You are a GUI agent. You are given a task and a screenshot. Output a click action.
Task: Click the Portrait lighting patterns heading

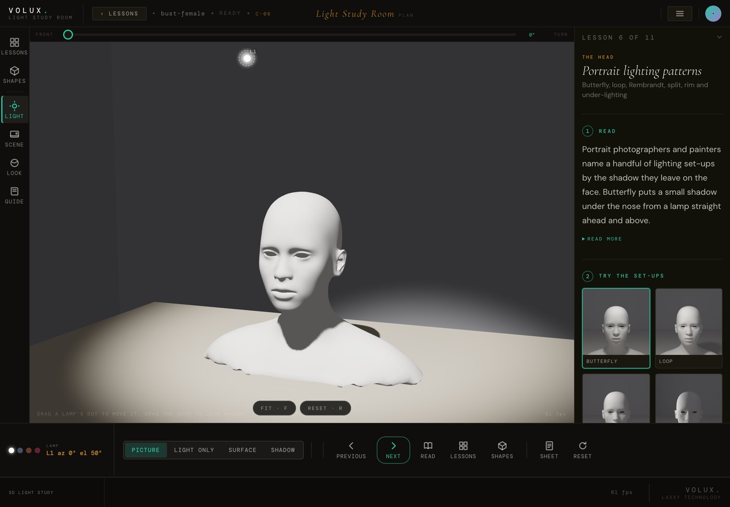642,71
